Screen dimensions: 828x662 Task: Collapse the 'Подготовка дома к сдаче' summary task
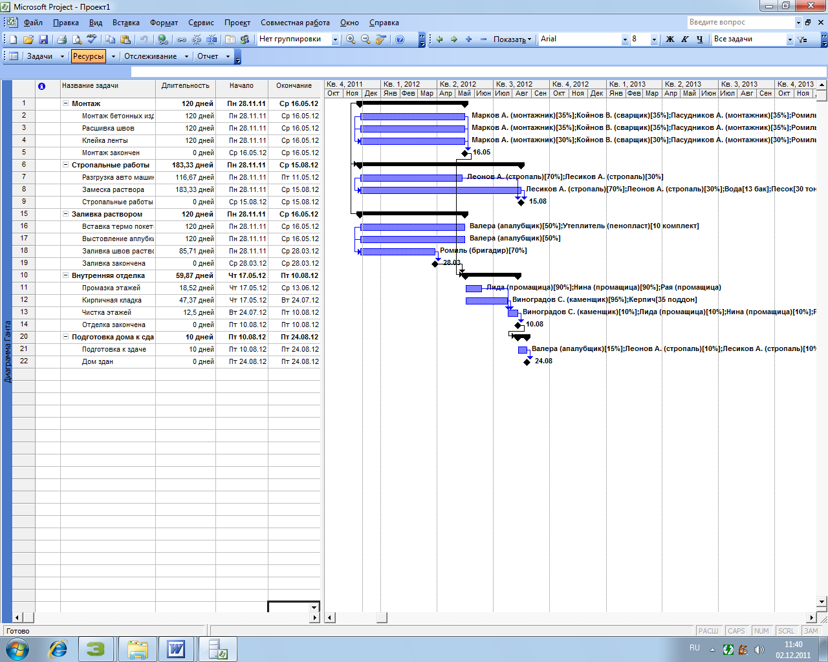[65, 337]
